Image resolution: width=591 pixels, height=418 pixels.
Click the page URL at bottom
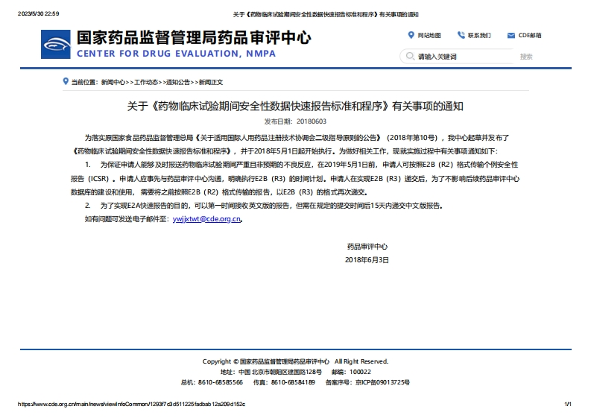pos(132,404)
